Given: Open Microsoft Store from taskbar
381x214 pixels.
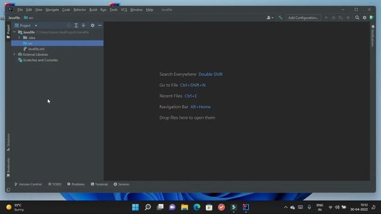Looking at the screenshot, I should click(209, 207).
